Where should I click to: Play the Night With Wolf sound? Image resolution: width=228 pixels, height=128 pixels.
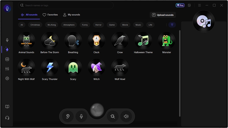pyautogui.click(x=26, y=68)
